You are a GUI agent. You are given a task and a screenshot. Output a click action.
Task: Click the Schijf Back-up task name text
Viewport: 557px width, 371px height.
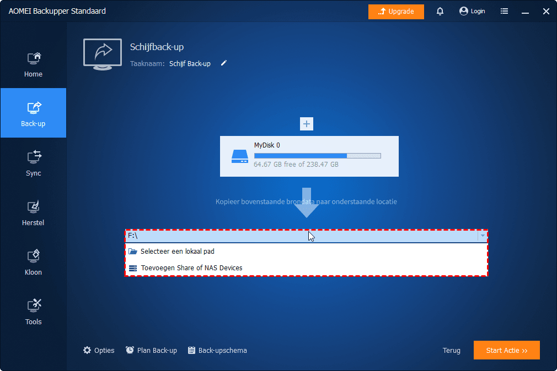190,63
